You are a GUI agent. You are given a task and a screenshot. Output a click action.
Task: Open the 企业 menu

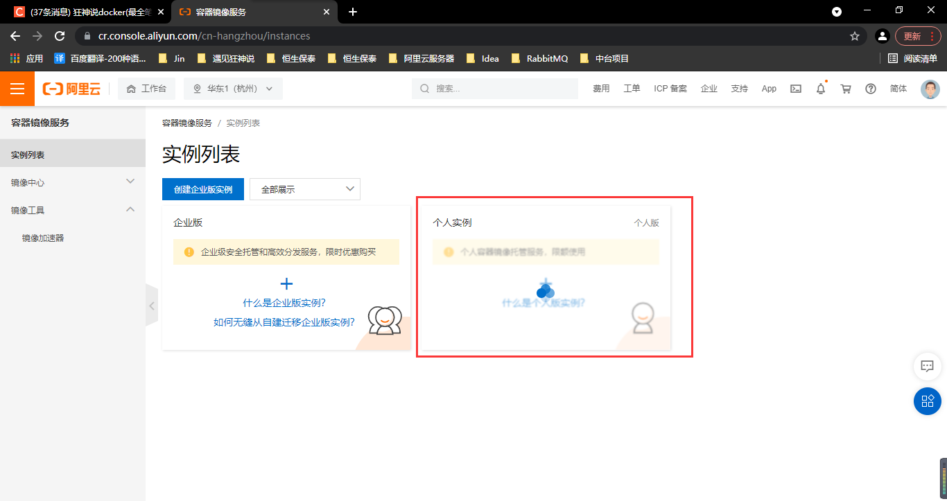709,89
